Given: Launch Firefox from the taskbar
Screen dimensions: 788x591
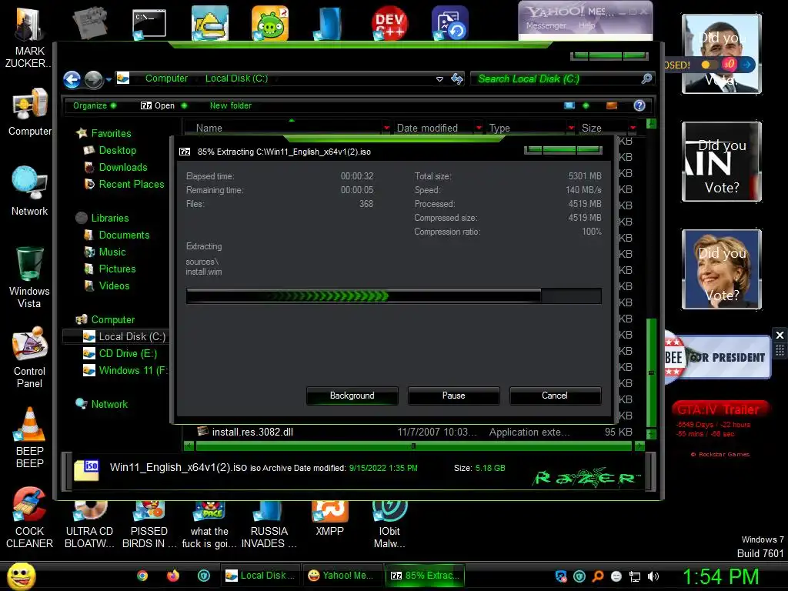Looking at the screenshot, I should click(173, 576).
